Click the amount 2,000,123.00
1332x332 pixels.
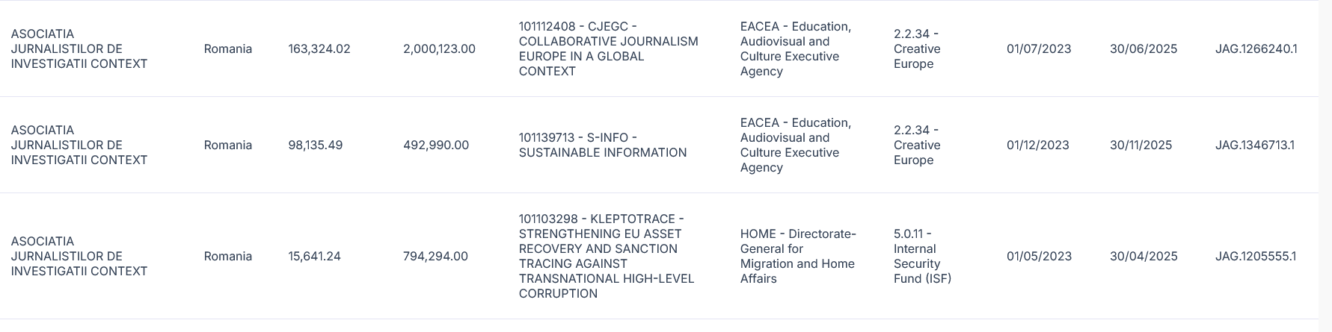439,49
